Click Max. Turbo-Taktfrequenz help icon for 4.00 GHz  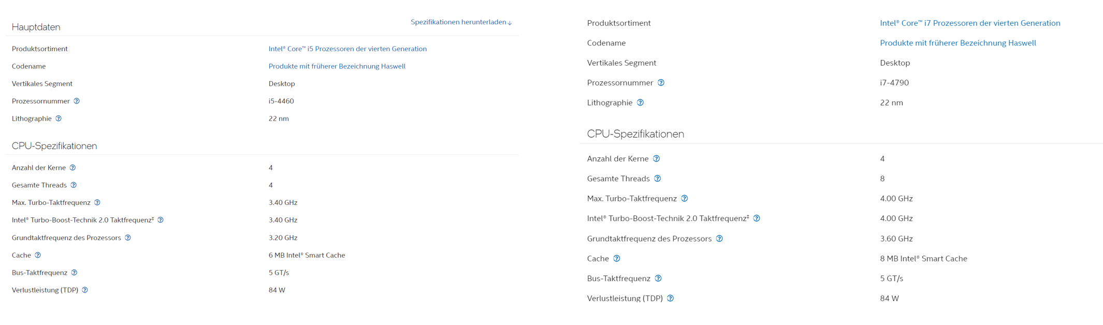[684, 198]
